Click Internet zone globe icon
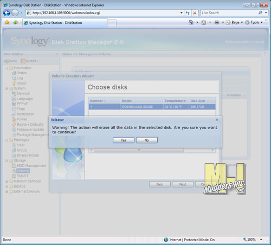The width and height of the screenshot is (271, 245). coord(166,240)
